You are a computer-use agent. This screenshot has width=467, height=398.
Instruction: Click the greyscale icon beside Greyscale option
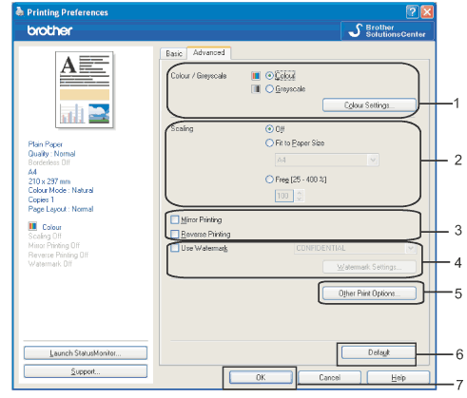coord(256,89)
